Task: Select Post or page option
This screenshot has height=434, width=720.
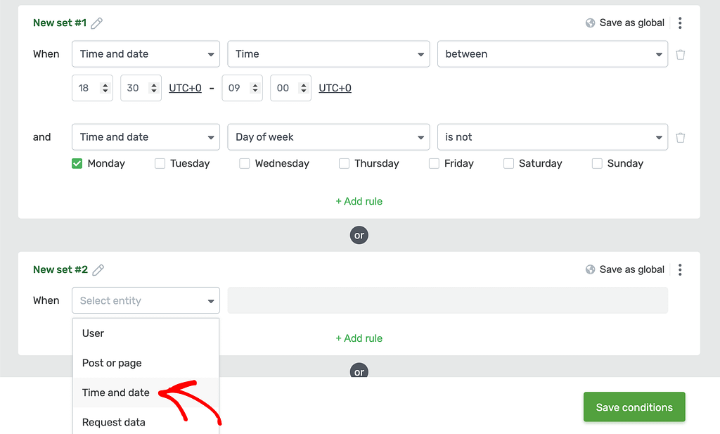Action: click(112, 363)
